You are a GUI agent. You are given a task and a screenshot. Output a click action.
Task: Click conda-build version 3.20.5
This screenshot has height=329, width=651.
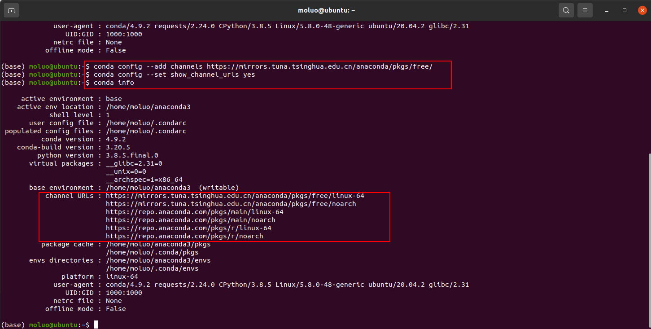[x=118, y=147]
